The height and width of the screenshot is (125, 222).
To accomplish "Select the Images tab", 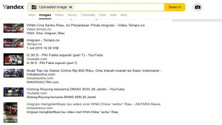I will pyautogui.click(x=45, y=15).
